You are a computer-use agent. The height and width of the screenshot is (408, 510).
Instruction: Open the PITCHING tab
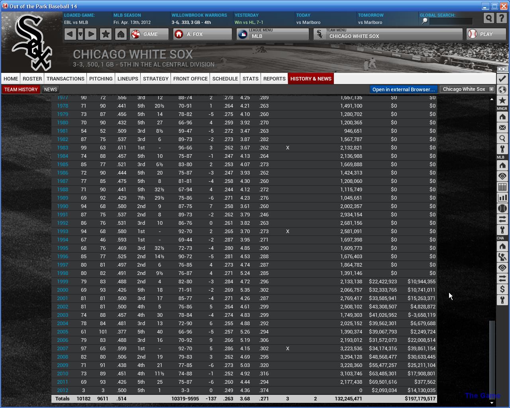[101, 78]
